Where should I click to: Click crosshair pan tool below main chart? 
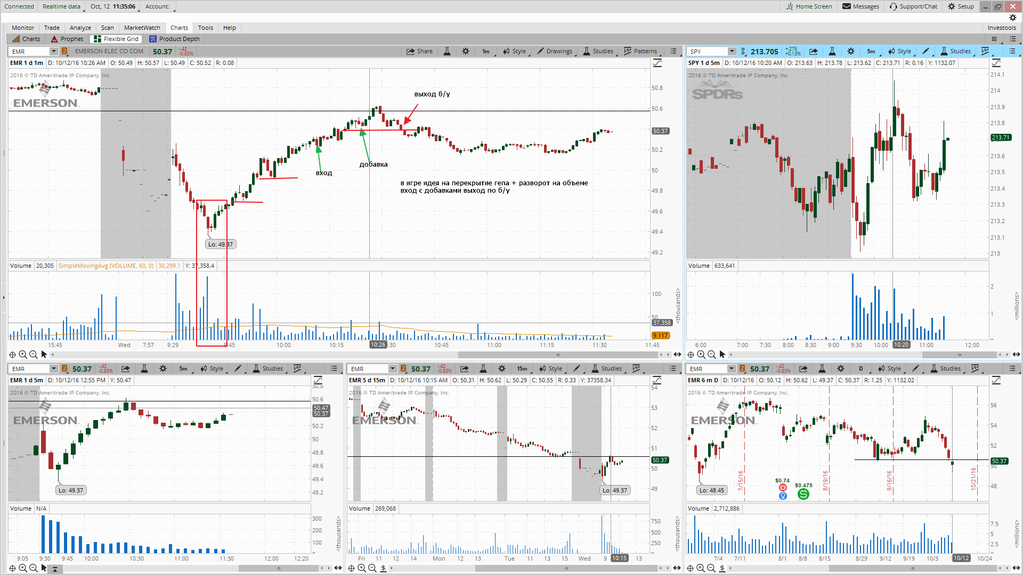(12, 355)
